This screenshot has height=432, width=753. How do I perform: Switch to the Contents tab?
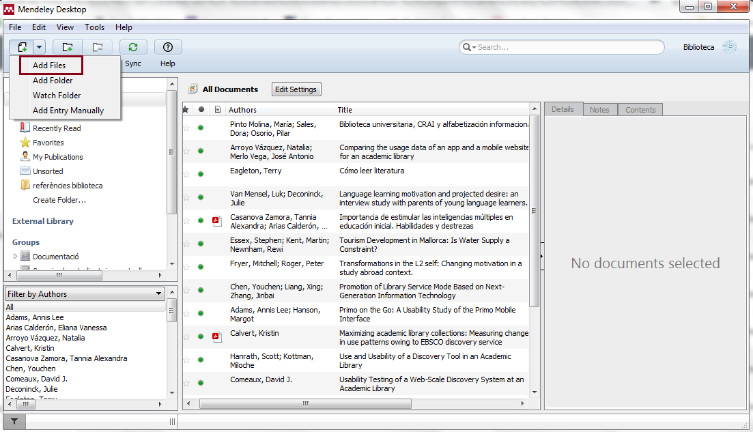click(x=640, y=110)
